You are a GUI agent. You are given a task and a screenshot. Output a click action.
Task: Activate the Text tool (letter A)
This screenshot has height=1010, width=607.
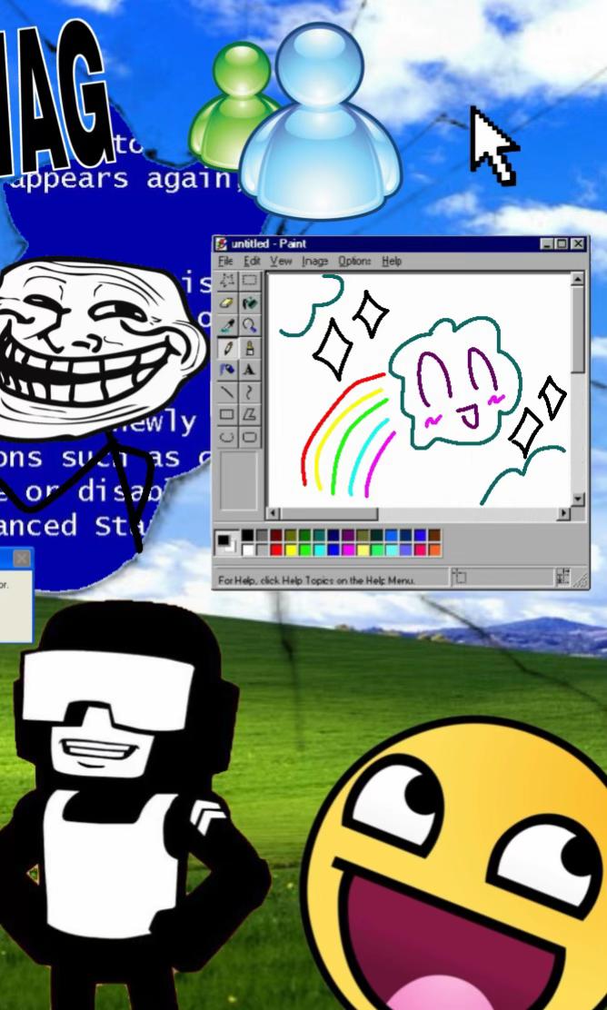tap(249, 371)
